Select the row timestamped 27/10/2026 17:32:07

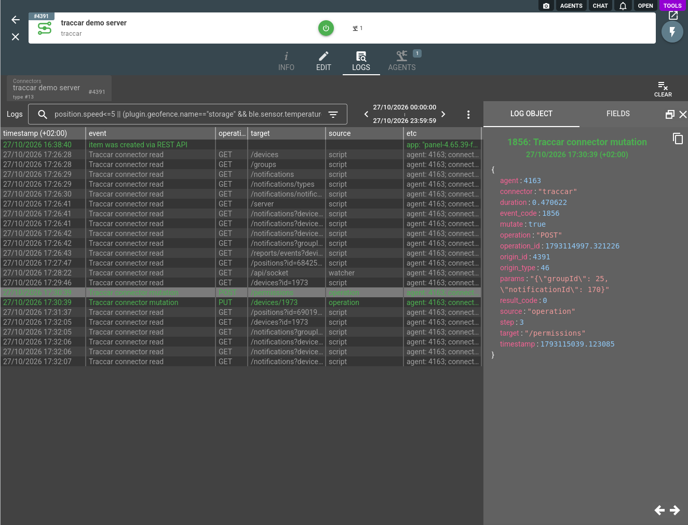pyautogui.click(x=241, y=362)
